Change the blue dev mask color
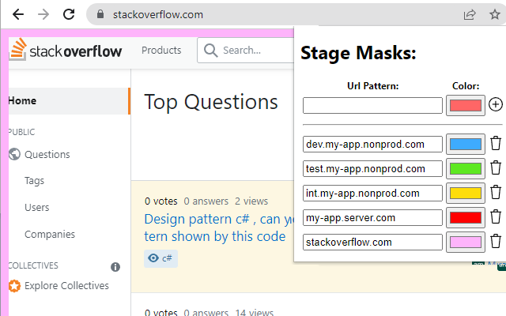This screenshot has width=506, height=316. [x=465, y=144]
